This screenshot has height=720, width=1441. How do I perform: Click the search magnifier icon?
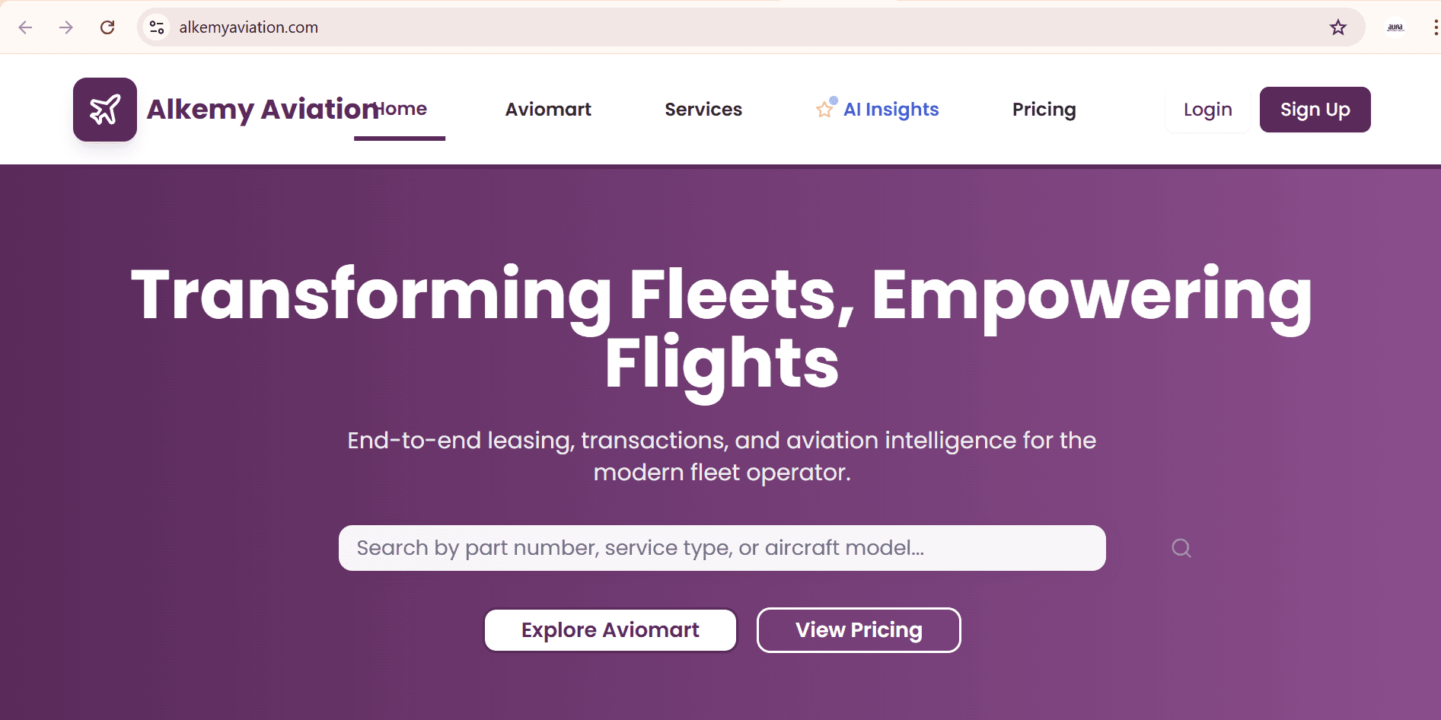[x=1181, y=547]
